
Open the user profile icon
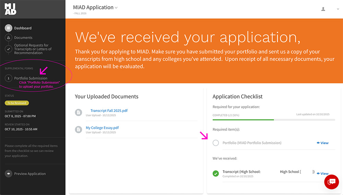tap(323, 9)
